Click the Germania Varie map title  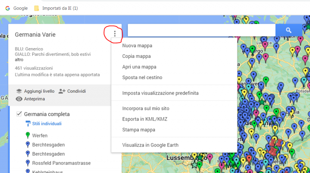[35, 35]
